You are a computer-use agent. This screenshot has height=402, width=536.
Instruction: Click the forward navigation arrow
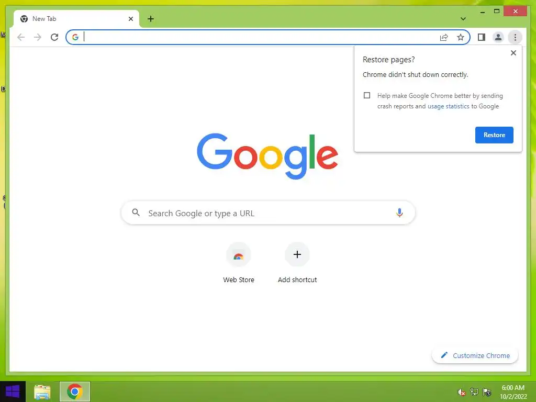[38, 37]
